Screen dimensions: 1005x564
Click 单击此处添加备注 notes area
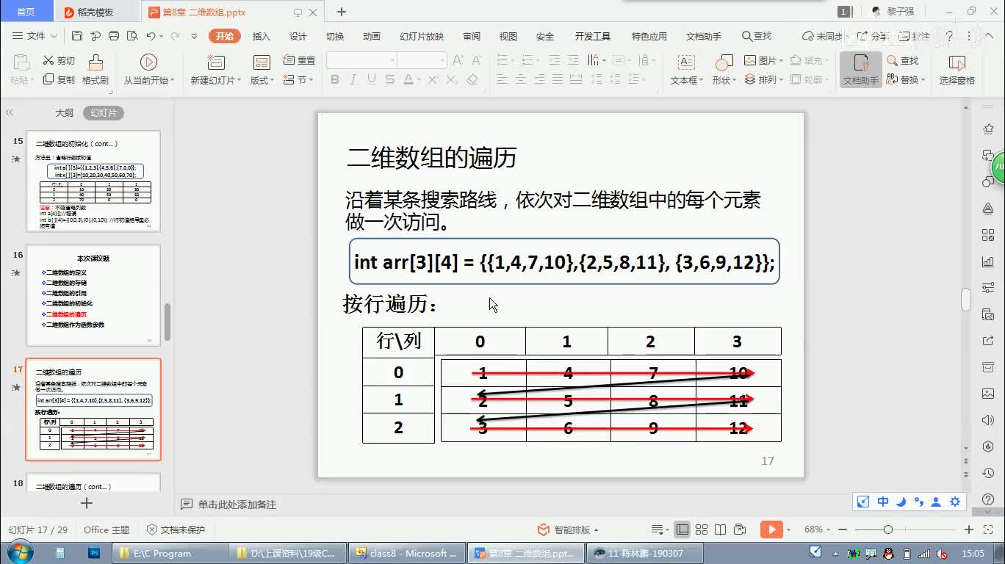[x=237, y=505]
